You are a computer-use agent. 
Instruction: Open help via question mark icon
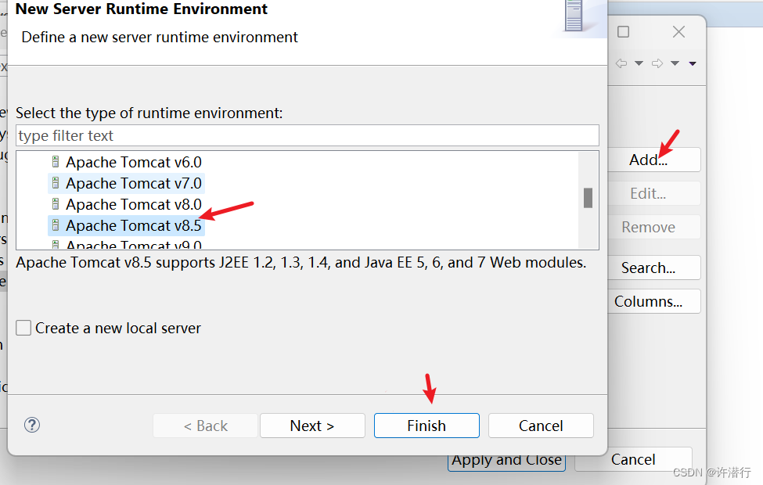(x=32, y=426)
